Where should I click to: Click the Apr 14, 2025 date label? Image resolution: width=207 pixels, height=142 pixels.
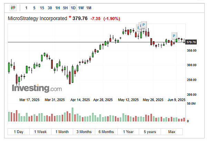[80, 100]
